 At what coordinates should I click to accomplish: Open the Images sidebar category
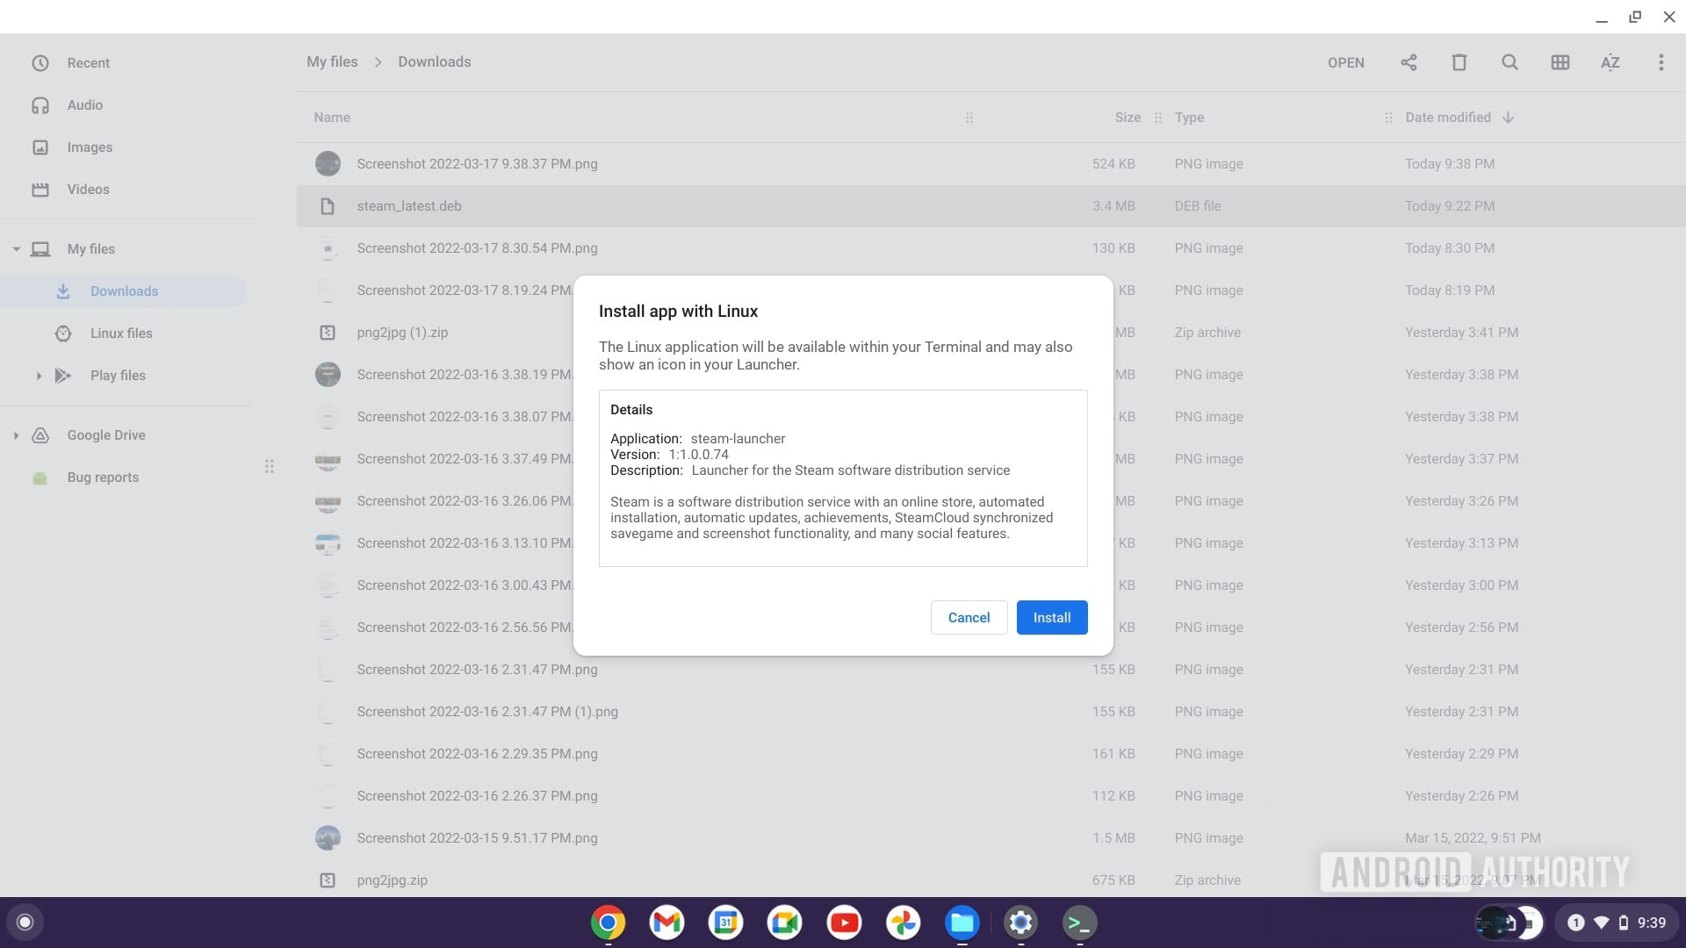(x=90, y=147)
